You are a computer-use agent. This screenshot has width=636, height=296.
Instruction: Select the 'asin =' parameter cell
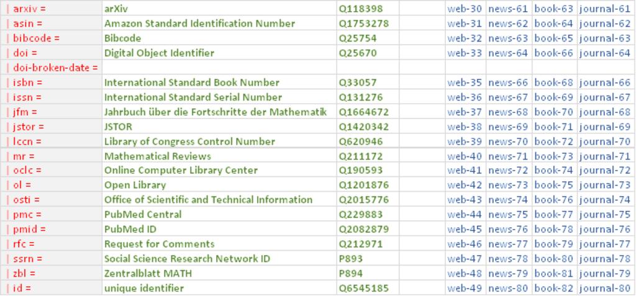point(51,24)
